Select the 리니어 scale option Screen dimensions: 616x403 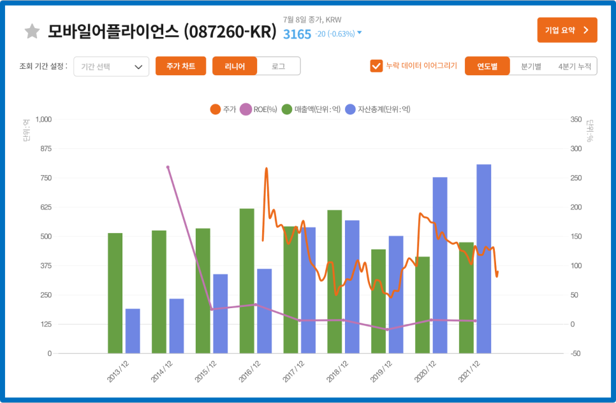coord(235,66)
